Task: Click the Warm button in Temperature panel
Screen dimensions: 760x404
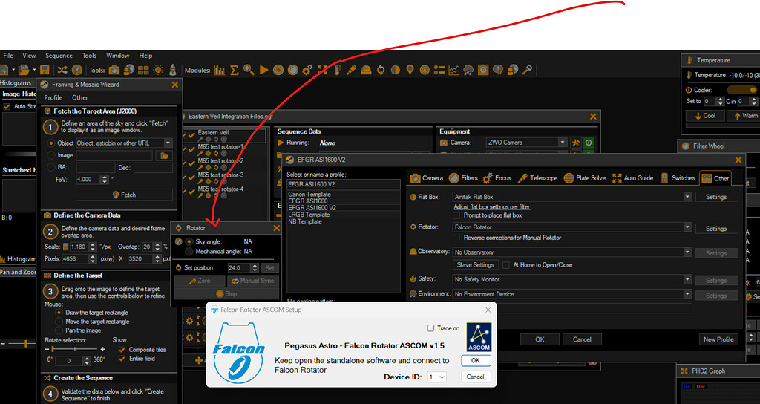Action: [x=745, y=116]
